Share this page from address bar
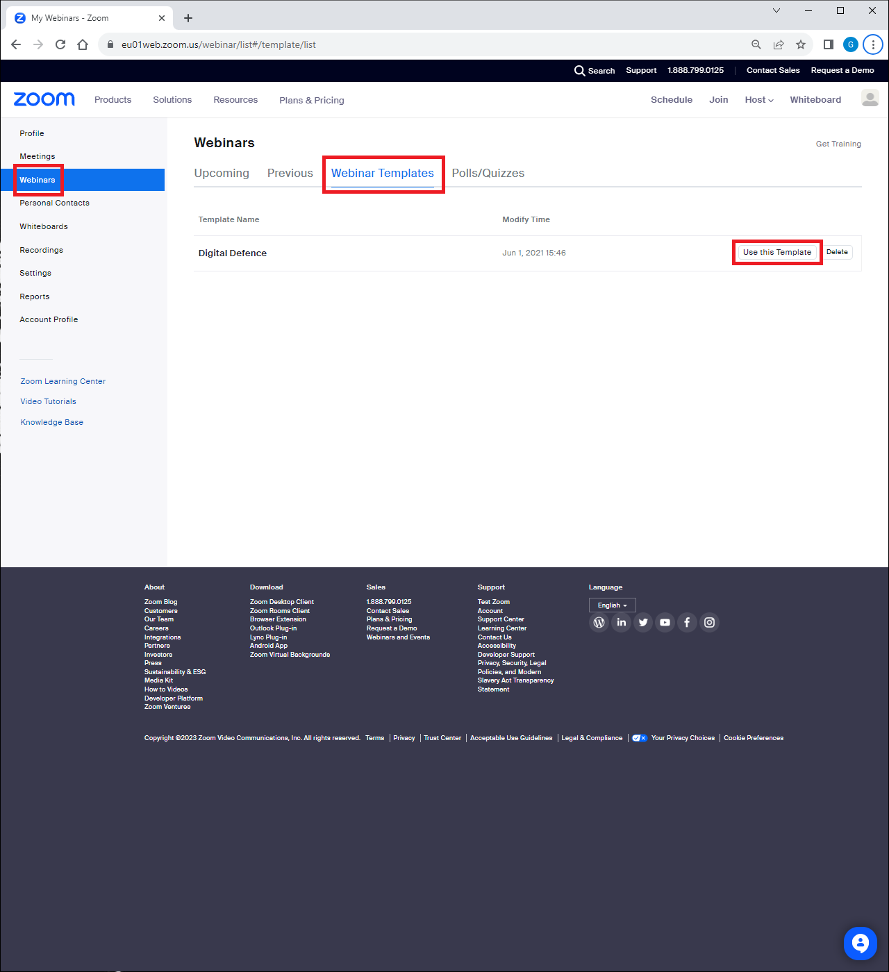The width and height of the screenshot is (889, 972). pyautogui.click(x=779, y=44)
